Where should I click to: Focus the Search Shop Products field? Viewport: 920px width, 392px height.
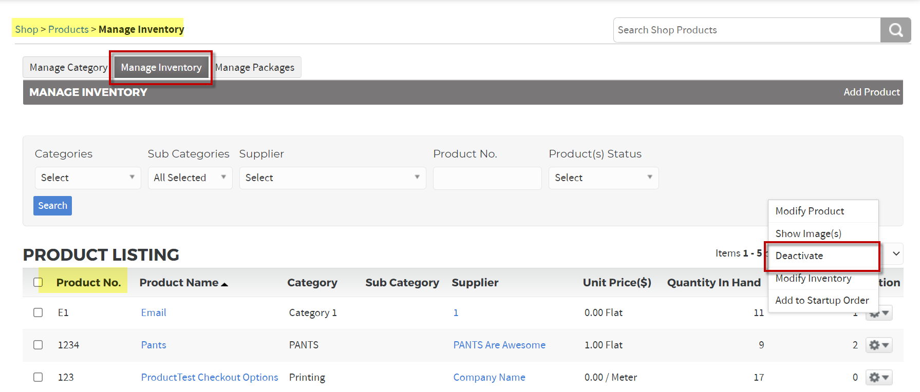(747, 30)
